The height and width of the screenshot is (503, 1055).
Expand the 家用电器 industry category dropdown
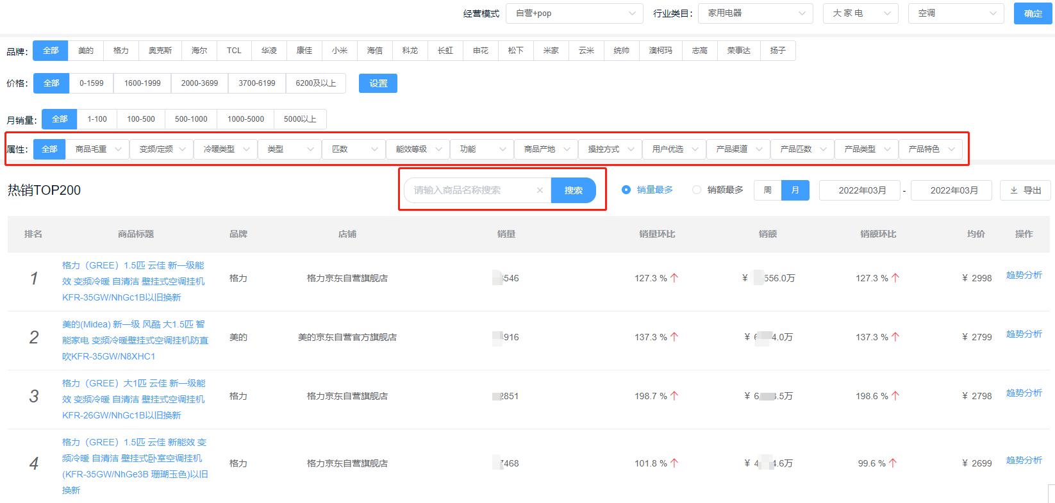(x=755, y=13)
